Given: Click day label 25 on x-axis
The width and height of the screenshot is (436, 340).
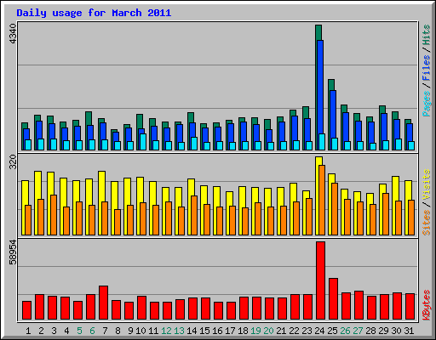Looking at the screenshot, I should pyautogui.click(x=332, y=331).
